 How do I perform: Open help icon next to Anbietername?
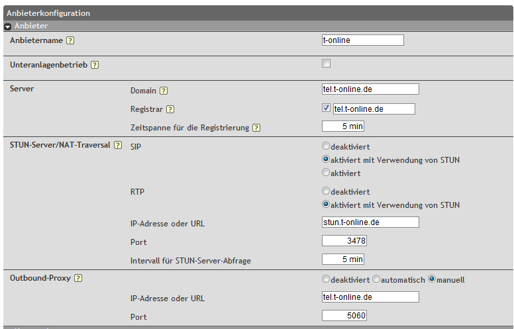click(x=70, y=40)
